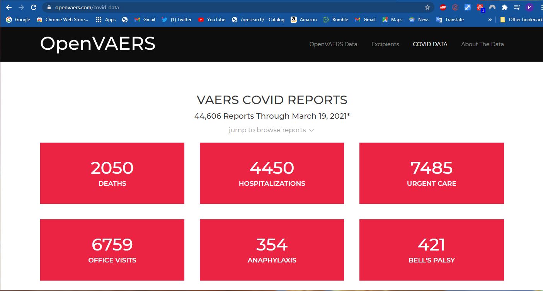Viewport: 543px width, 291px height.
Task: Open the 4450 Hospitalizations tile
Action: [x=272, y=173]
